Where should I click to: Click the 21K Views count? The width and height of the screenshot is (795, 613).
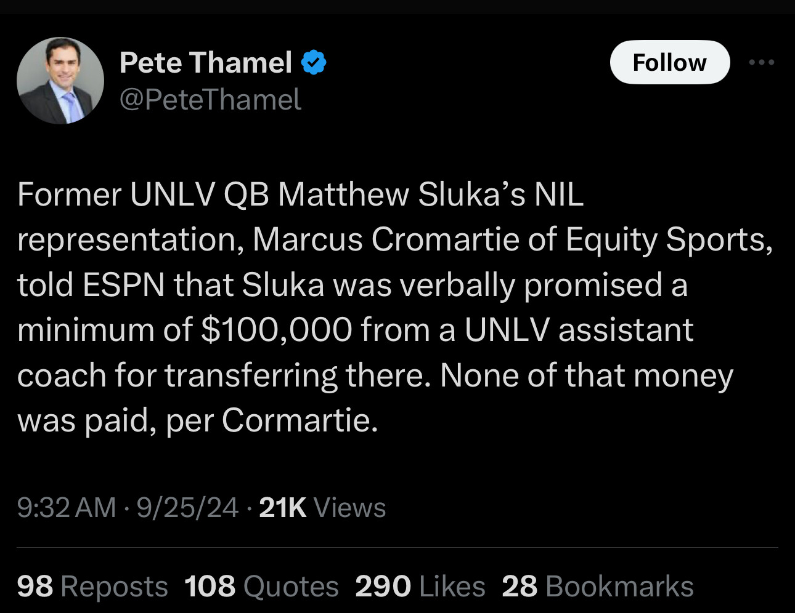322,508
